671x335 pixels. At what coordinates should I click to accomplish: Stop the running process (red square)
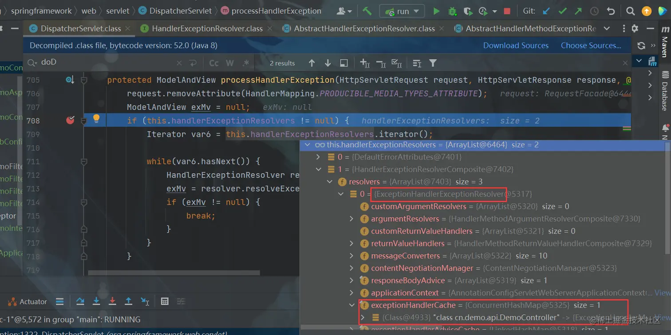507,11
